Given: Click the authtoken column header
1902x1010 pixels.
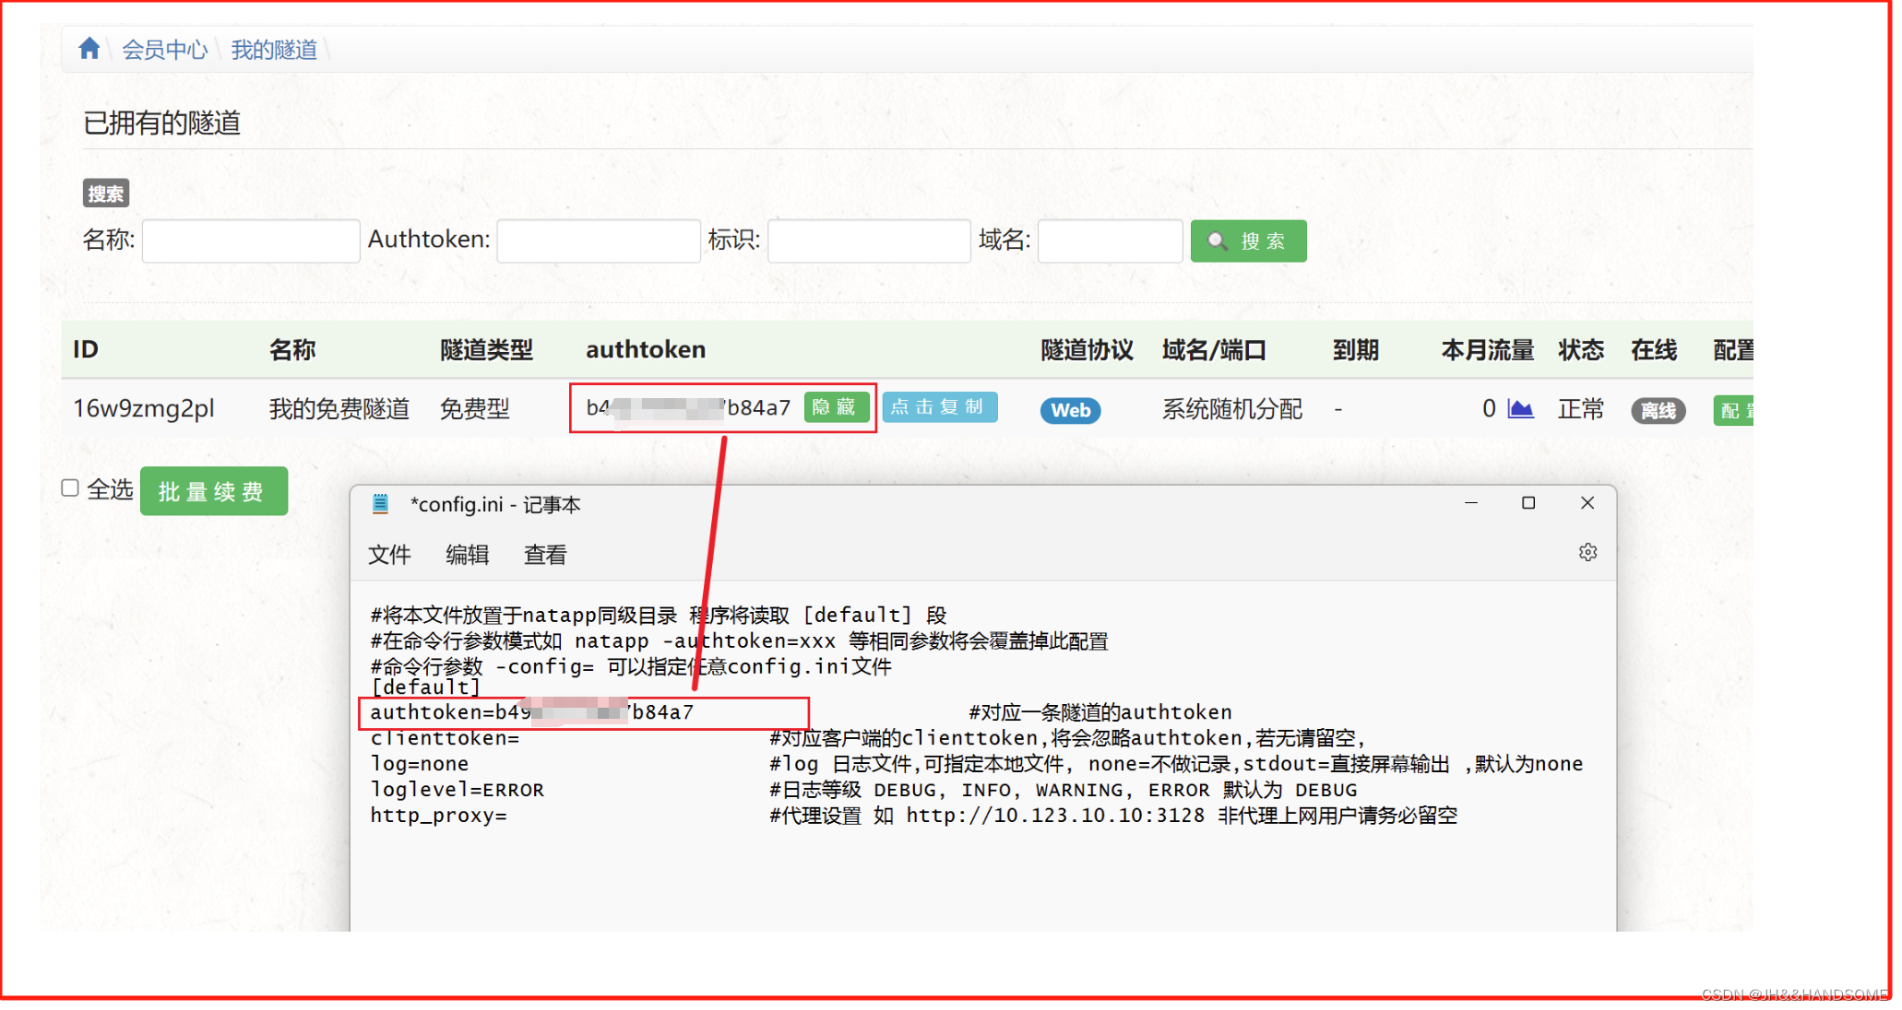Looking at the screenshot, I should (x=646, y=349).
